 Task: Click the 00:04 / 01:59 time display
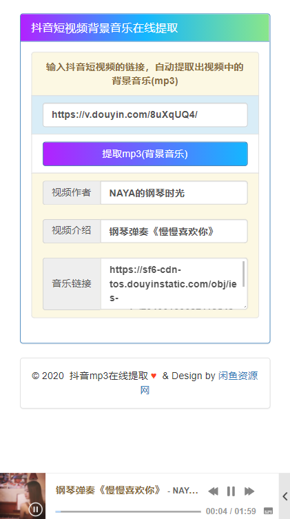231,511
